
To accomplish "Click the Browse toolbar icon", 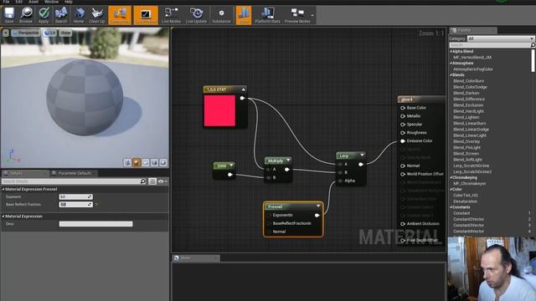I will (26, 15).
